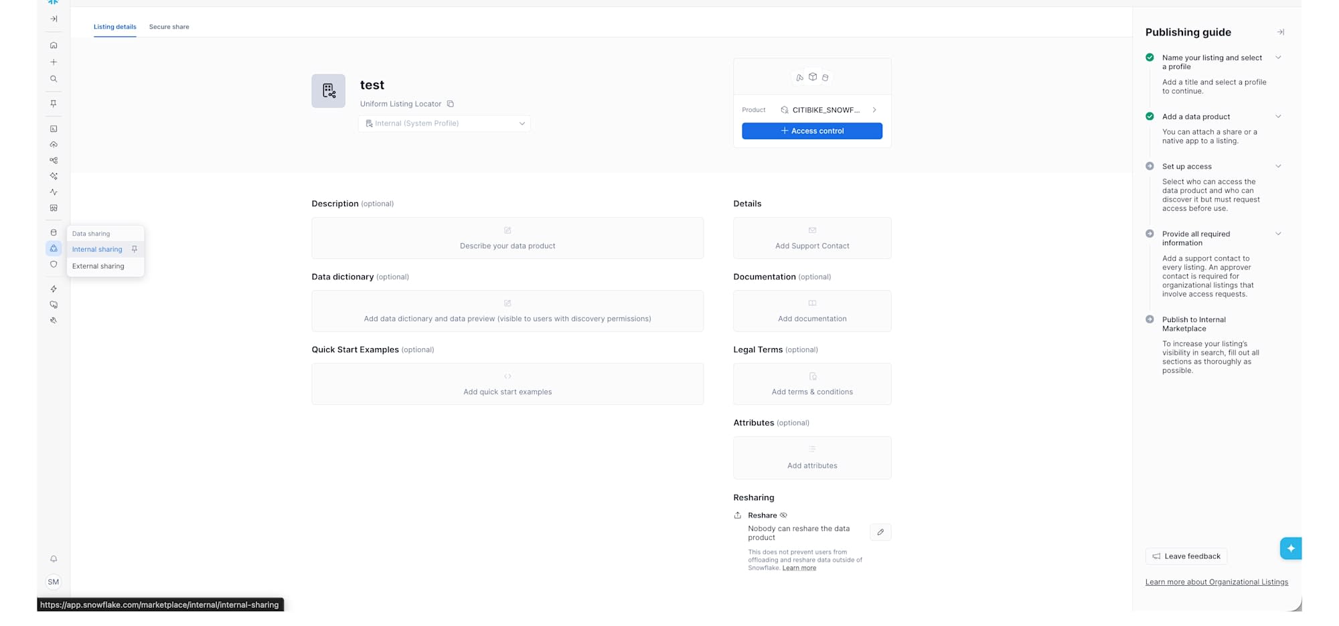Image resolution: width=1339 pixels, height=626 pixels.
Task: Click 'Describe your data product' box
Action: click(507, 238)
